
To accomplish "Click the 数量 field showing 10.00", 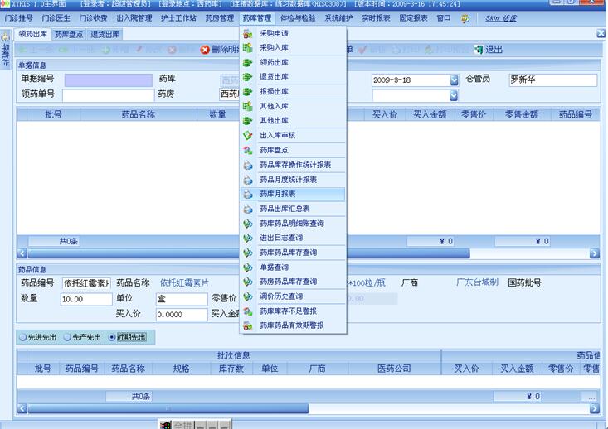I will [86, 299].
